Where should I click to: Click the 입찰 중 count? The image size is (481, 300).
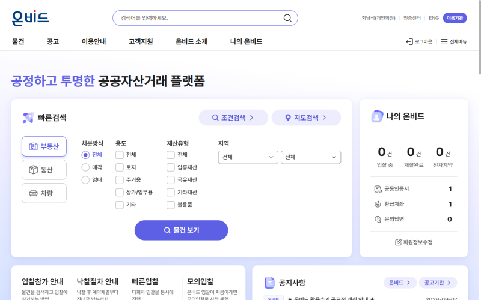(385, 152)
